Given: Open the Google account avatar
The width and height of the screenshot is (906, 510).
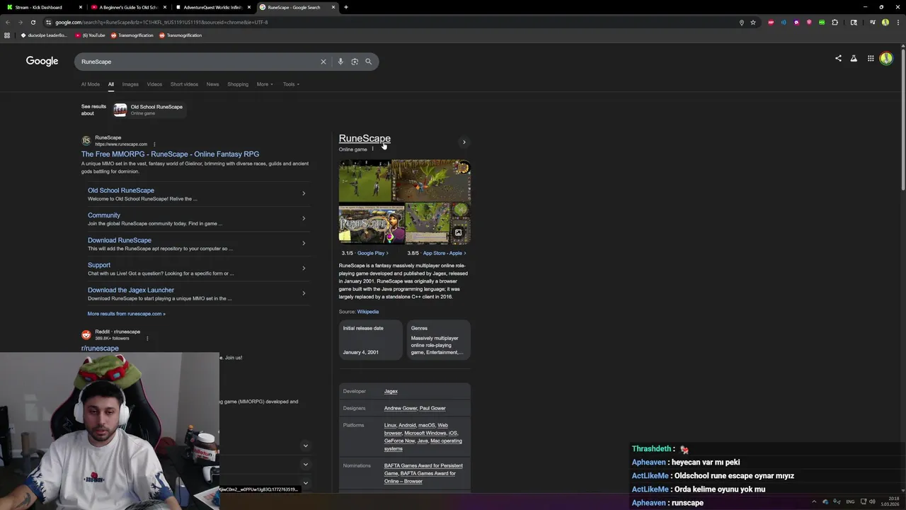Looking at the screenshot, I should 886,59.
